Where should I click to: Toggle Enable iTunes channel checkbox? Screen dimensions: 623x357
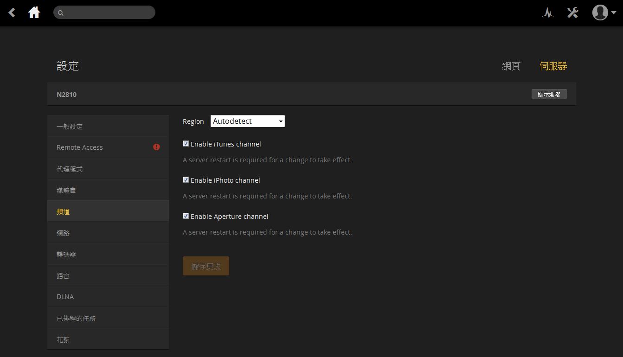click(x=186, y=144)
